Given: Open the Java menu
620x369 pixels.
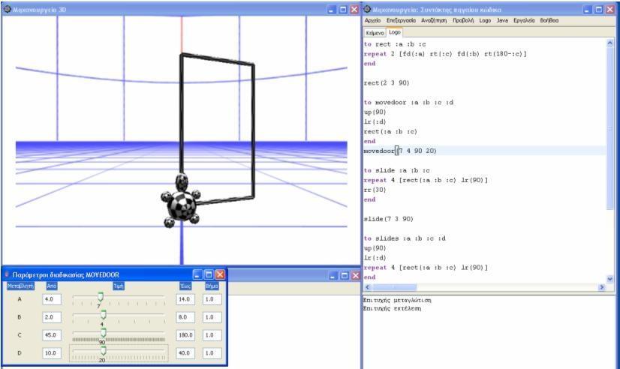Looking at the screenshot, I should [x=502, y=20].
